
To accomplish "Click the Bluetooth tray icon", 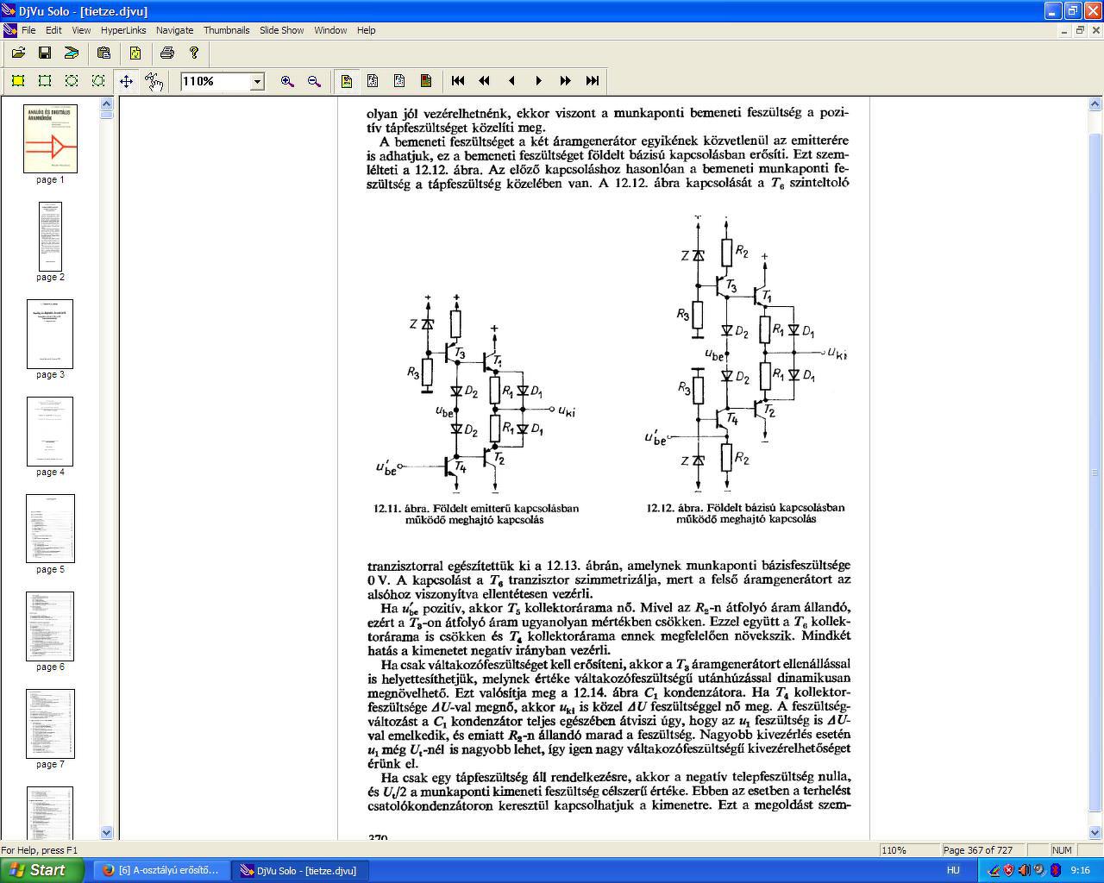I will pos(1055,870).
